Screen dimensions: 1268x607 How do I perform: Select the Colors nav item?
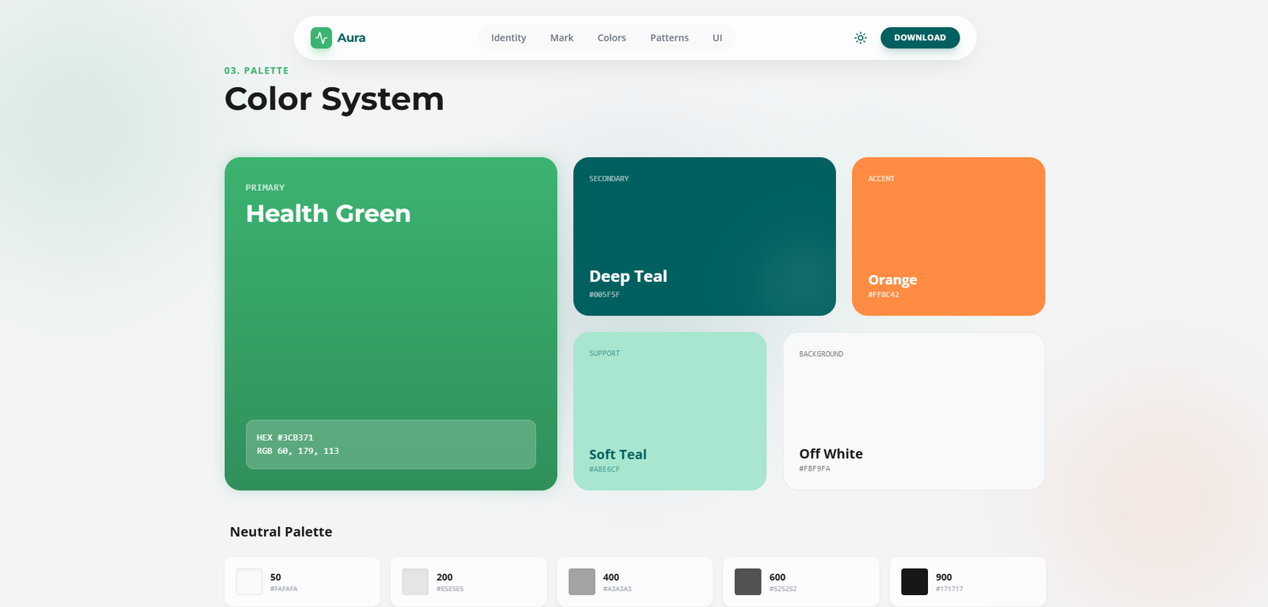coord(612,38)
